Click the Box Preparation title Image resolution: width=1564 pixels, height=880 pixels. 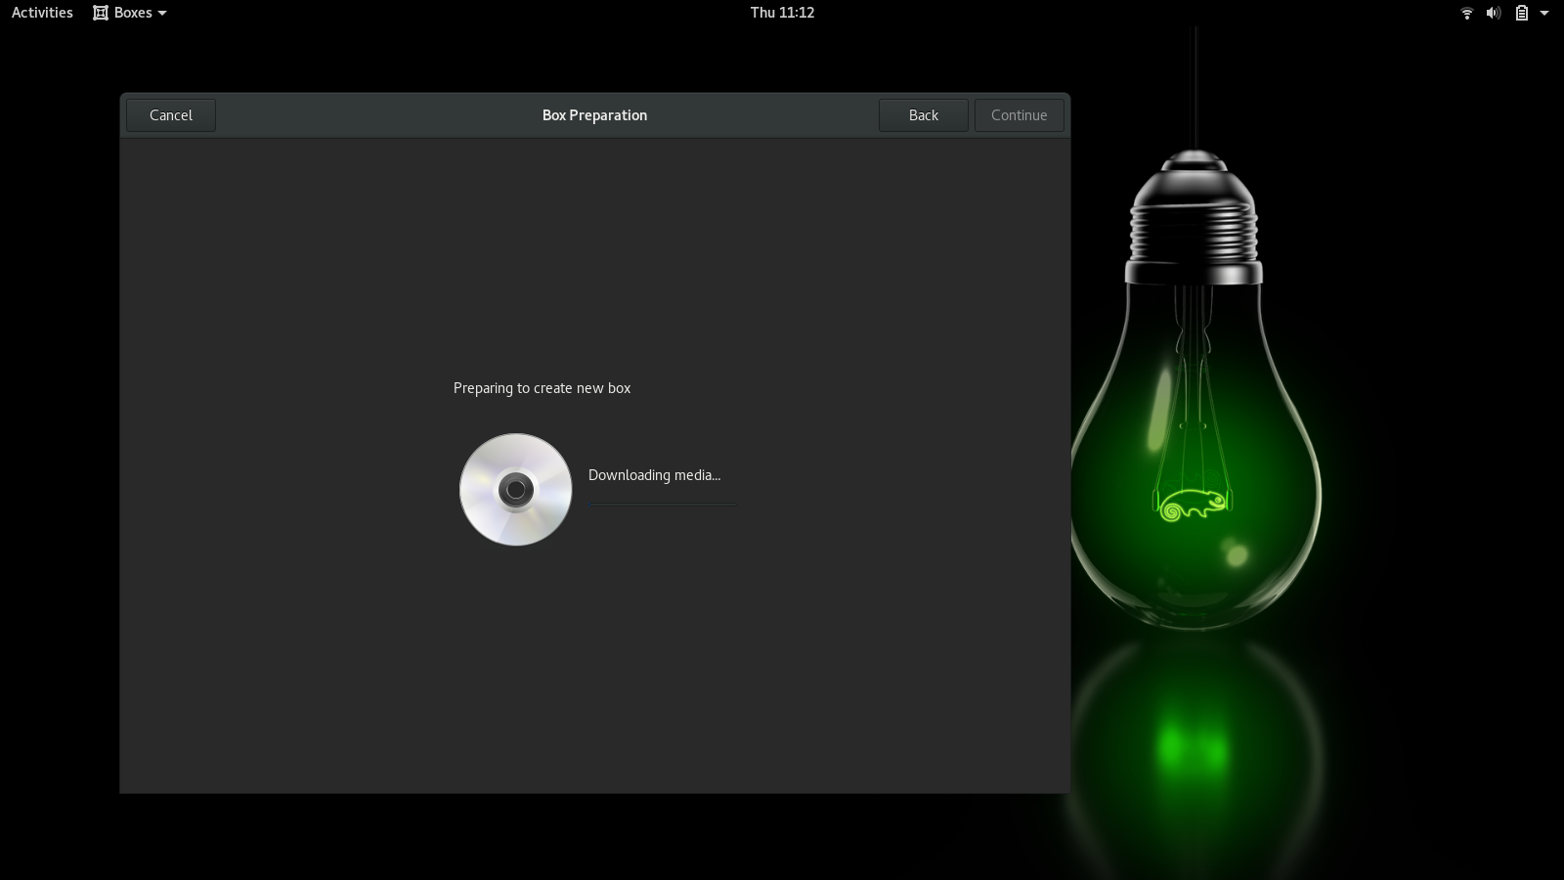594,115
